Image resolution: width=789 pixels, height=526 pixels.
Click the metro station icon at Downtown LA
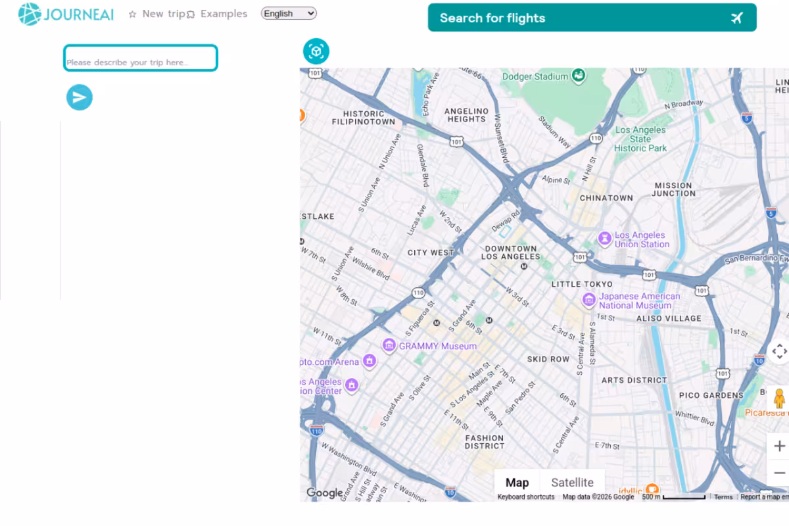[524, 266]
